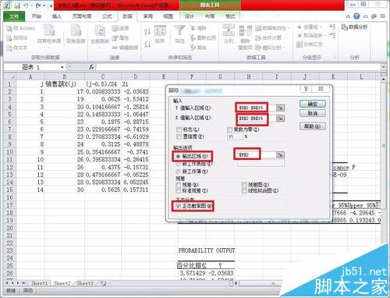Open 高级 (Advanced) filter
This screenshot has height=298, width=390.
[198, 48]
